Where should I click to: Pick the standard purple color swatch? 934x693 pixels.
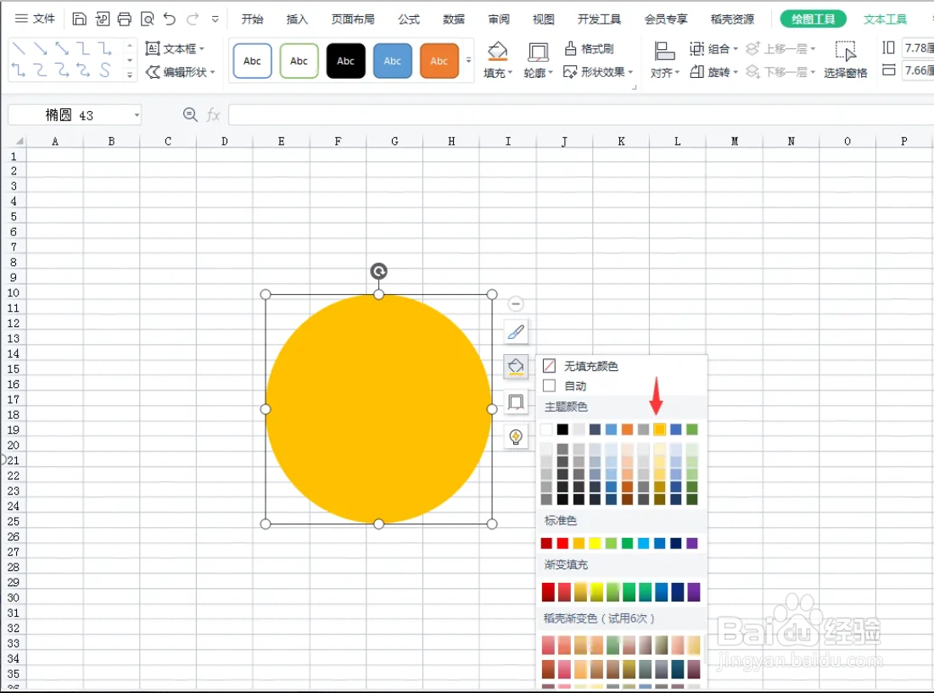(691, 543)
